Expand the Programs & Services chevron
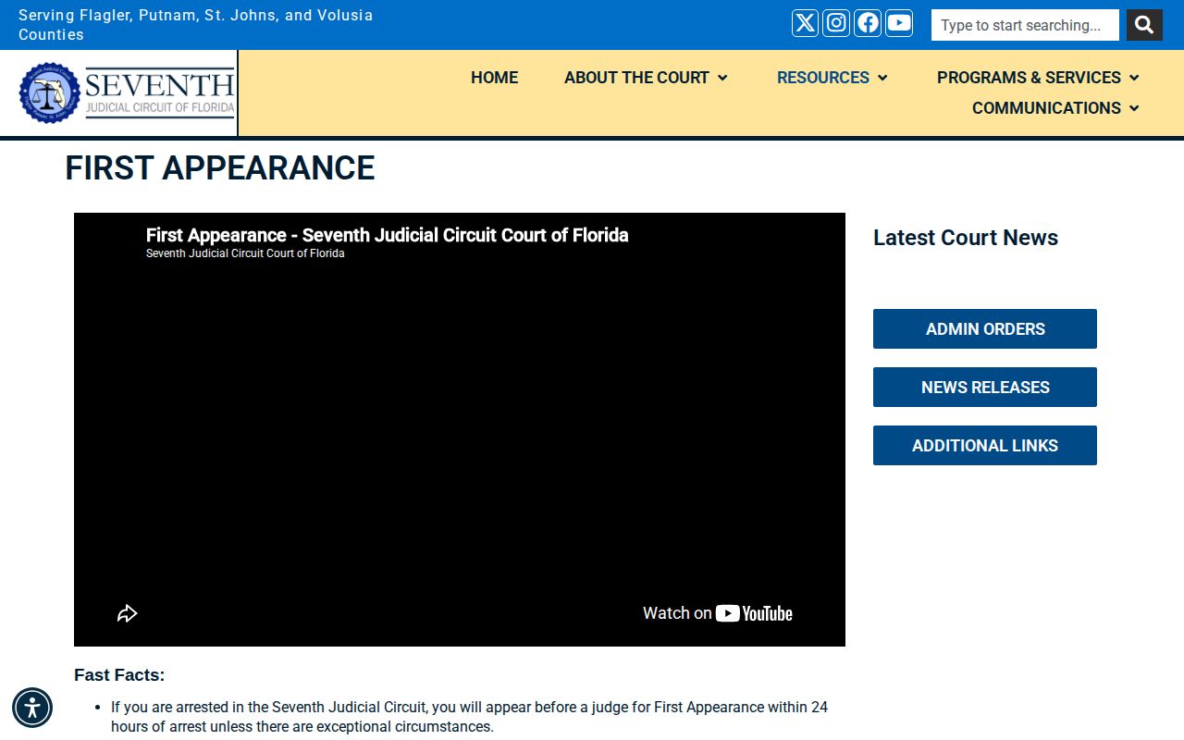1184x740 pixels. pyautogui.click(x=1134, y=78)
